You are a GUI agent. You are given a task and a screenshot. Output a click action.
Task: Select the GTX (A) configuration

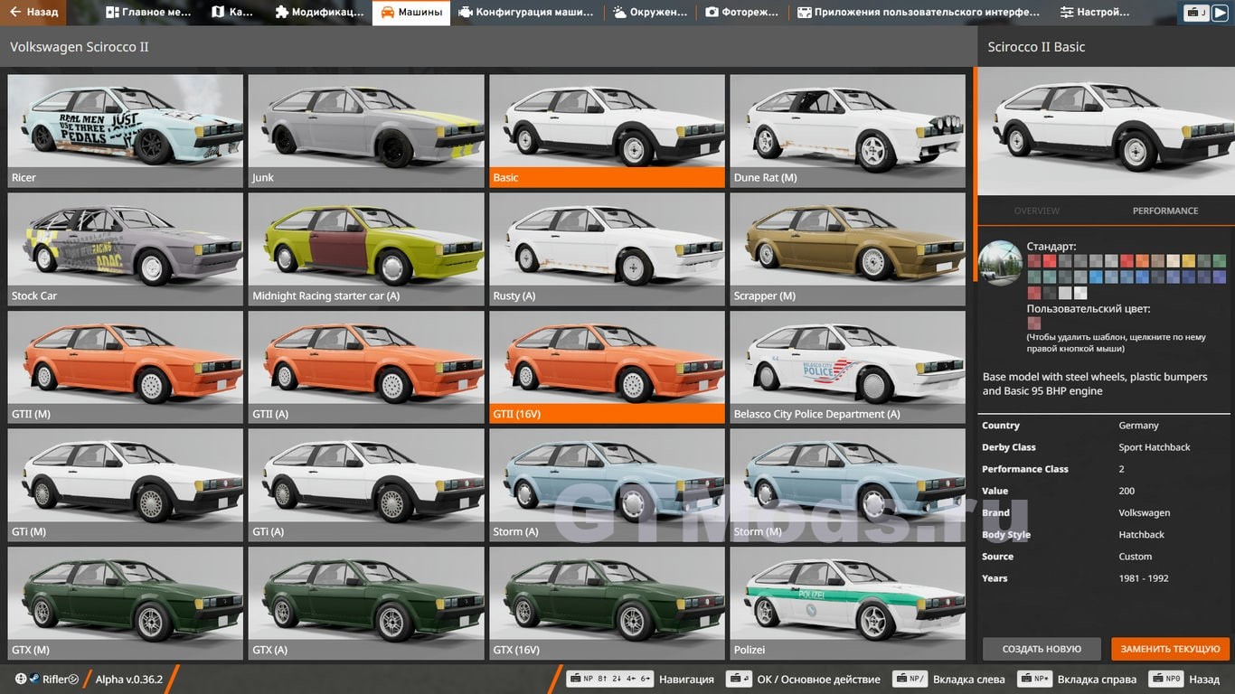[x=366, y=603]
